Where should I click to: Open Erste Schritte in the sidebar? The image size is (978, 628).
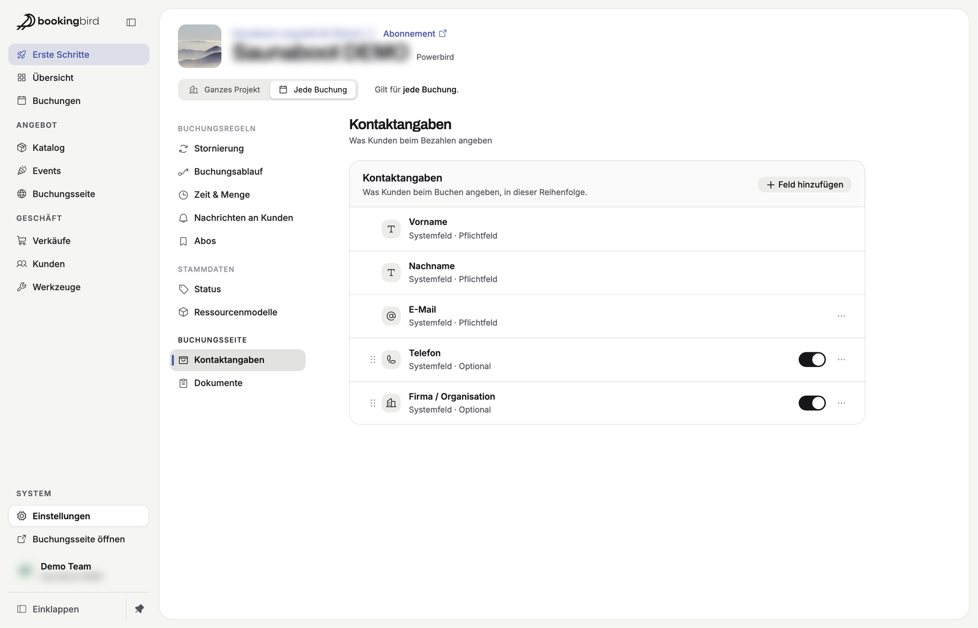[x=79, y=54]
